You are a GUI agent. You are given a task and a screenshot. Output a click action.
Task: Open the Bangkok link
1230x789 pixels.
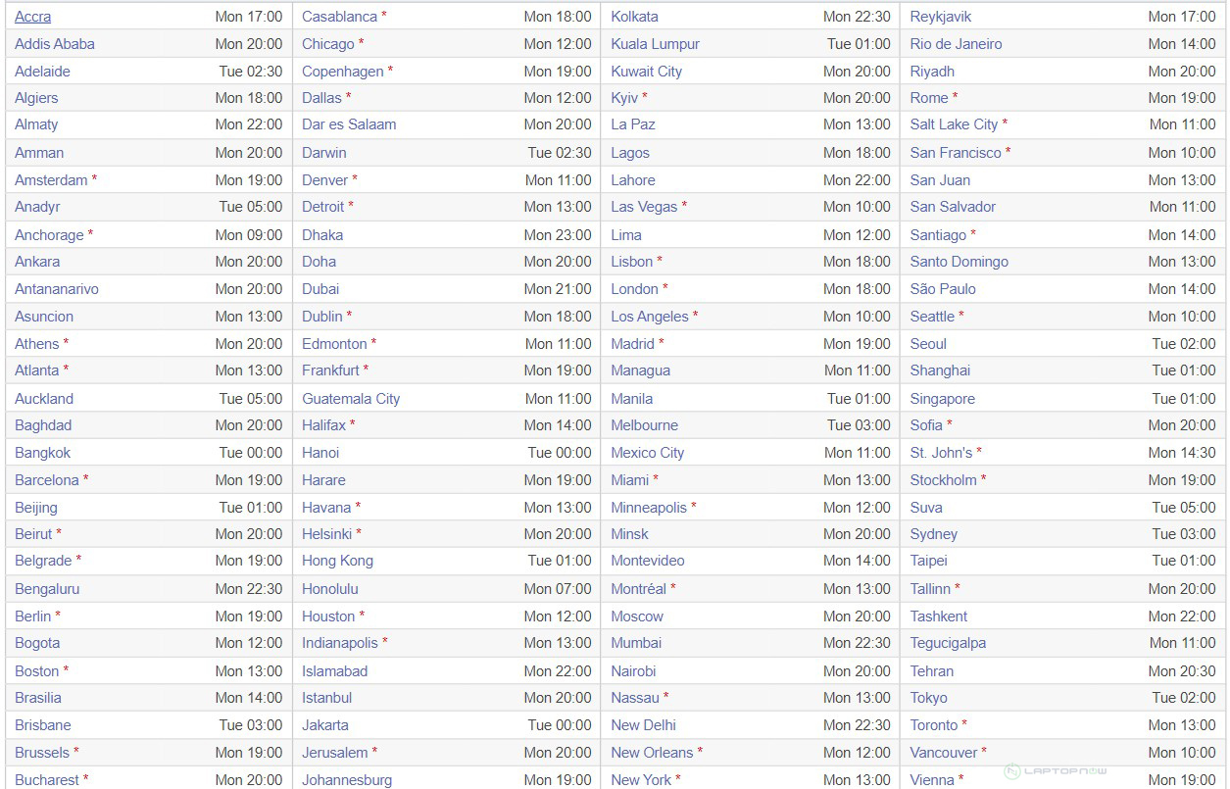click(43, 453)
